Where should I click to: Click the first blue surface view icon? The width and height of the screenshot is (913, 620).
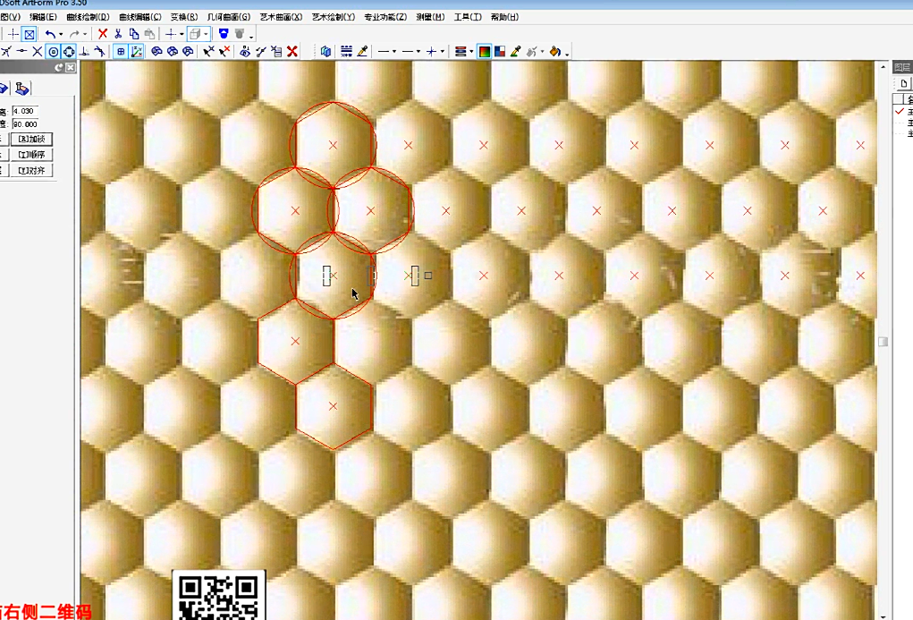point(156,52)
